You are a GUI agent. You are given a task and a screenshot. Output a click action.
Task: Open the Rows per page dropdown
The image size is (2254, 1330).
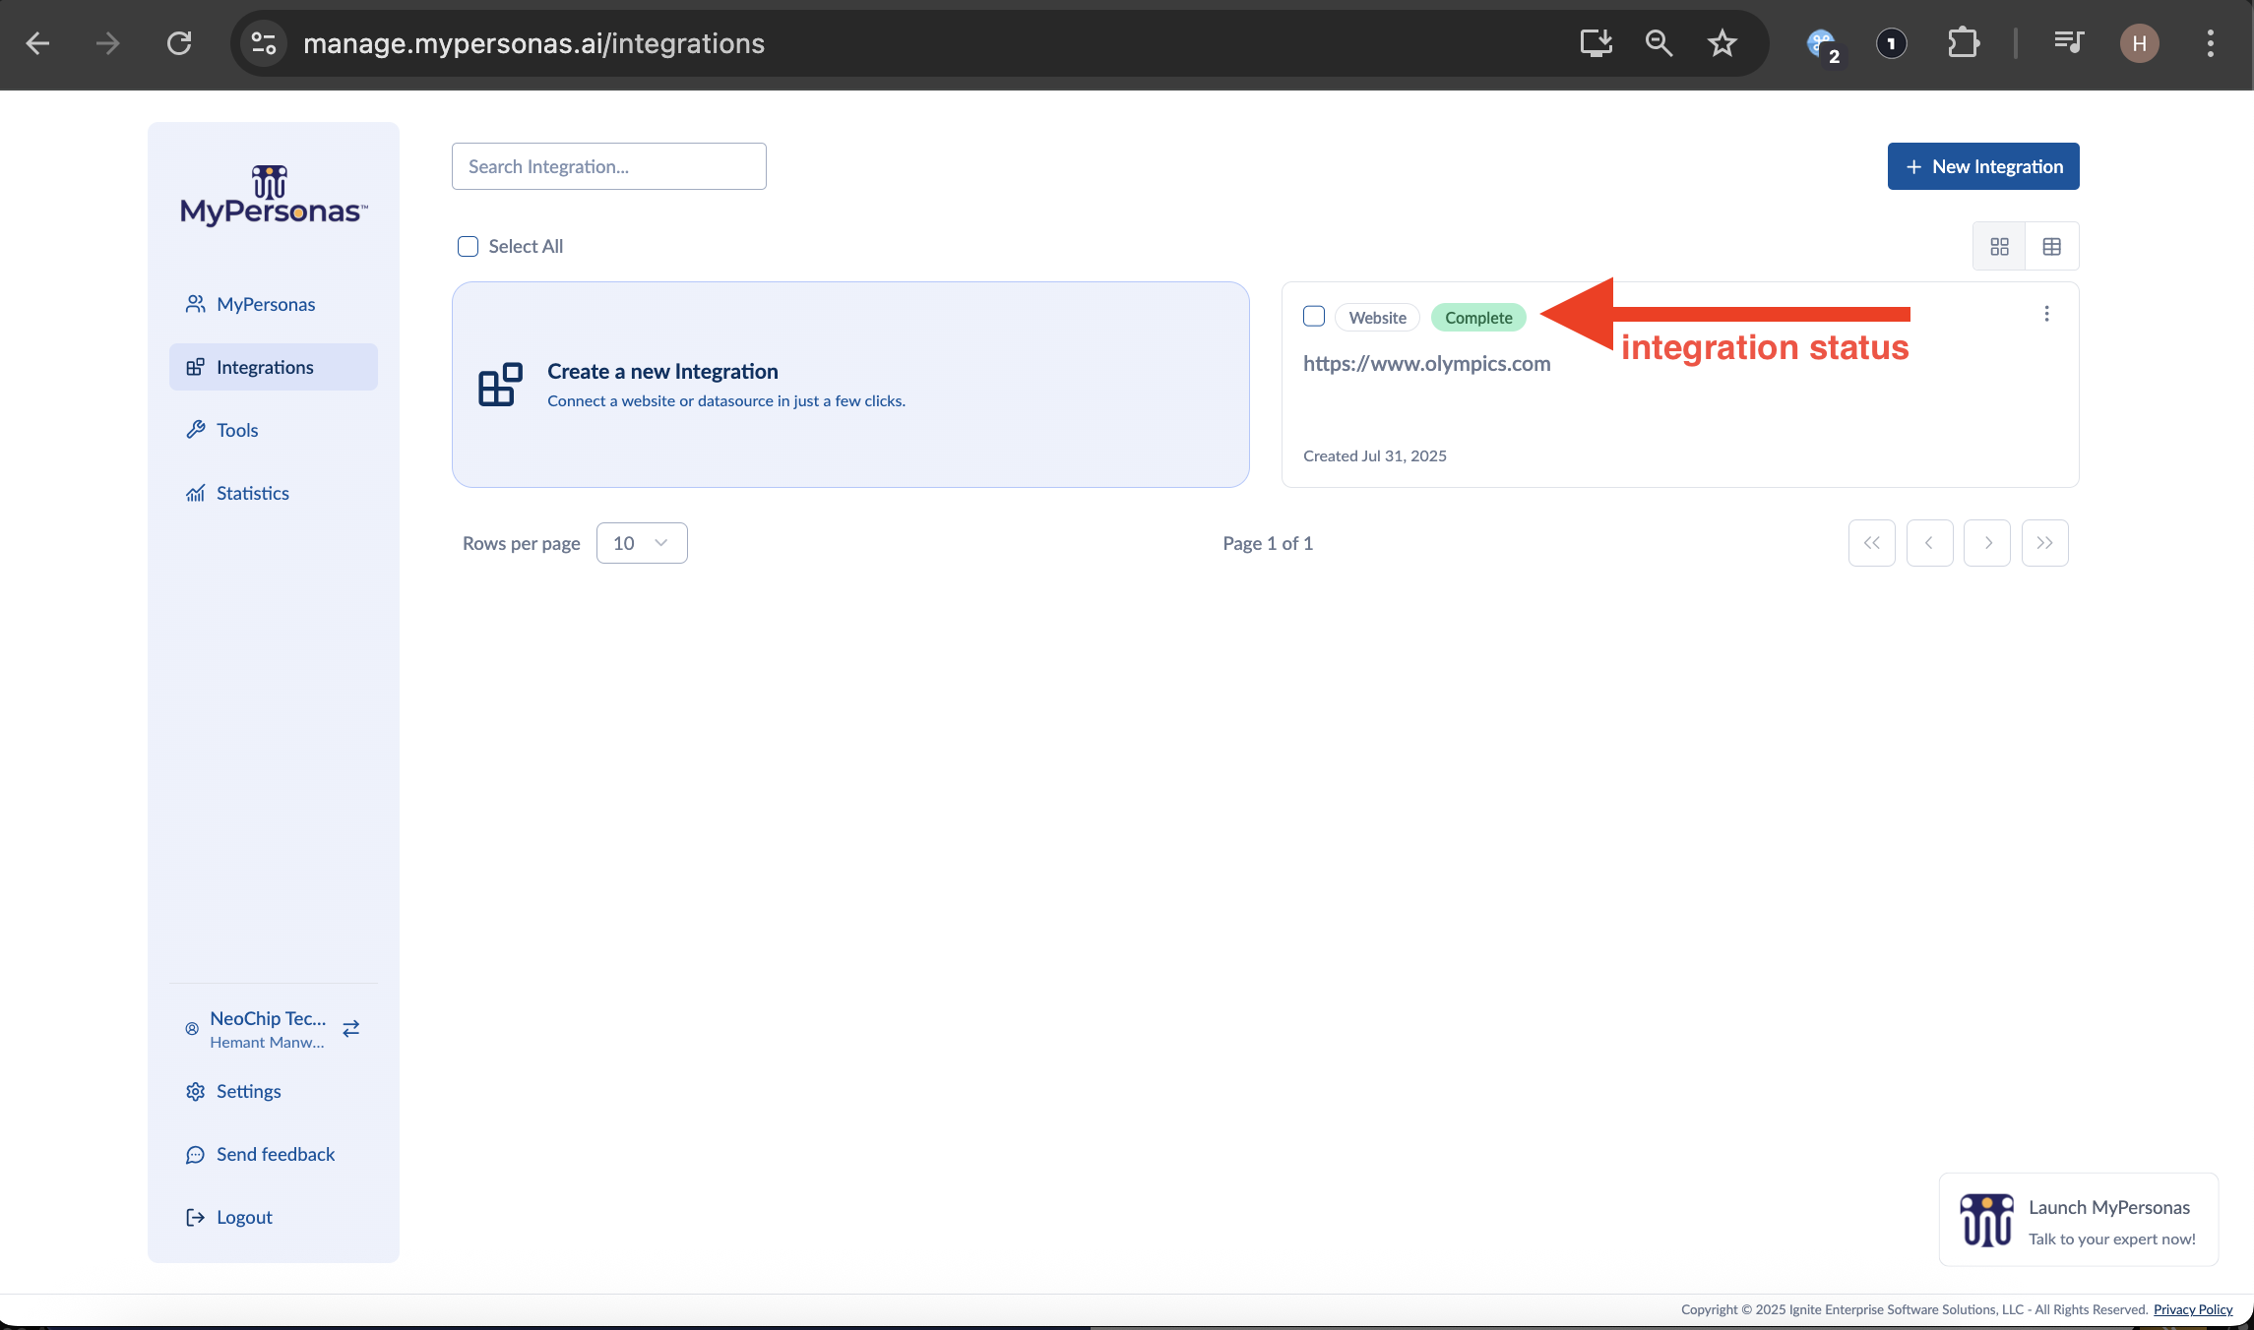click(642, 543)
